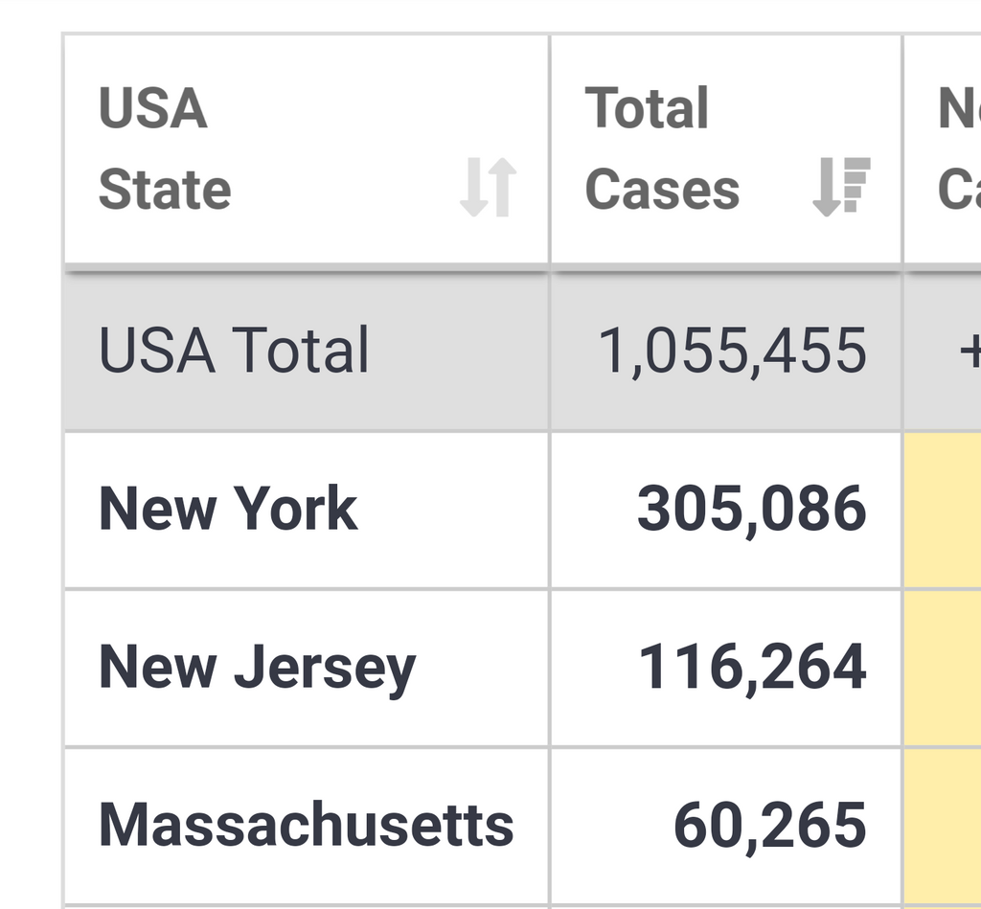Click the word Cases in header
Image resolution: width=981 pixels, height=909 pixels.
click(x=662, y=190)
